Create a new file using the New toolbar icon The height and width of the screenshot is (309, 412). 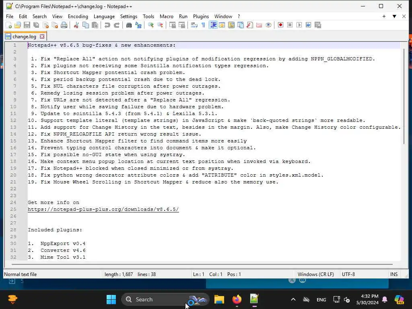point(9,25)
